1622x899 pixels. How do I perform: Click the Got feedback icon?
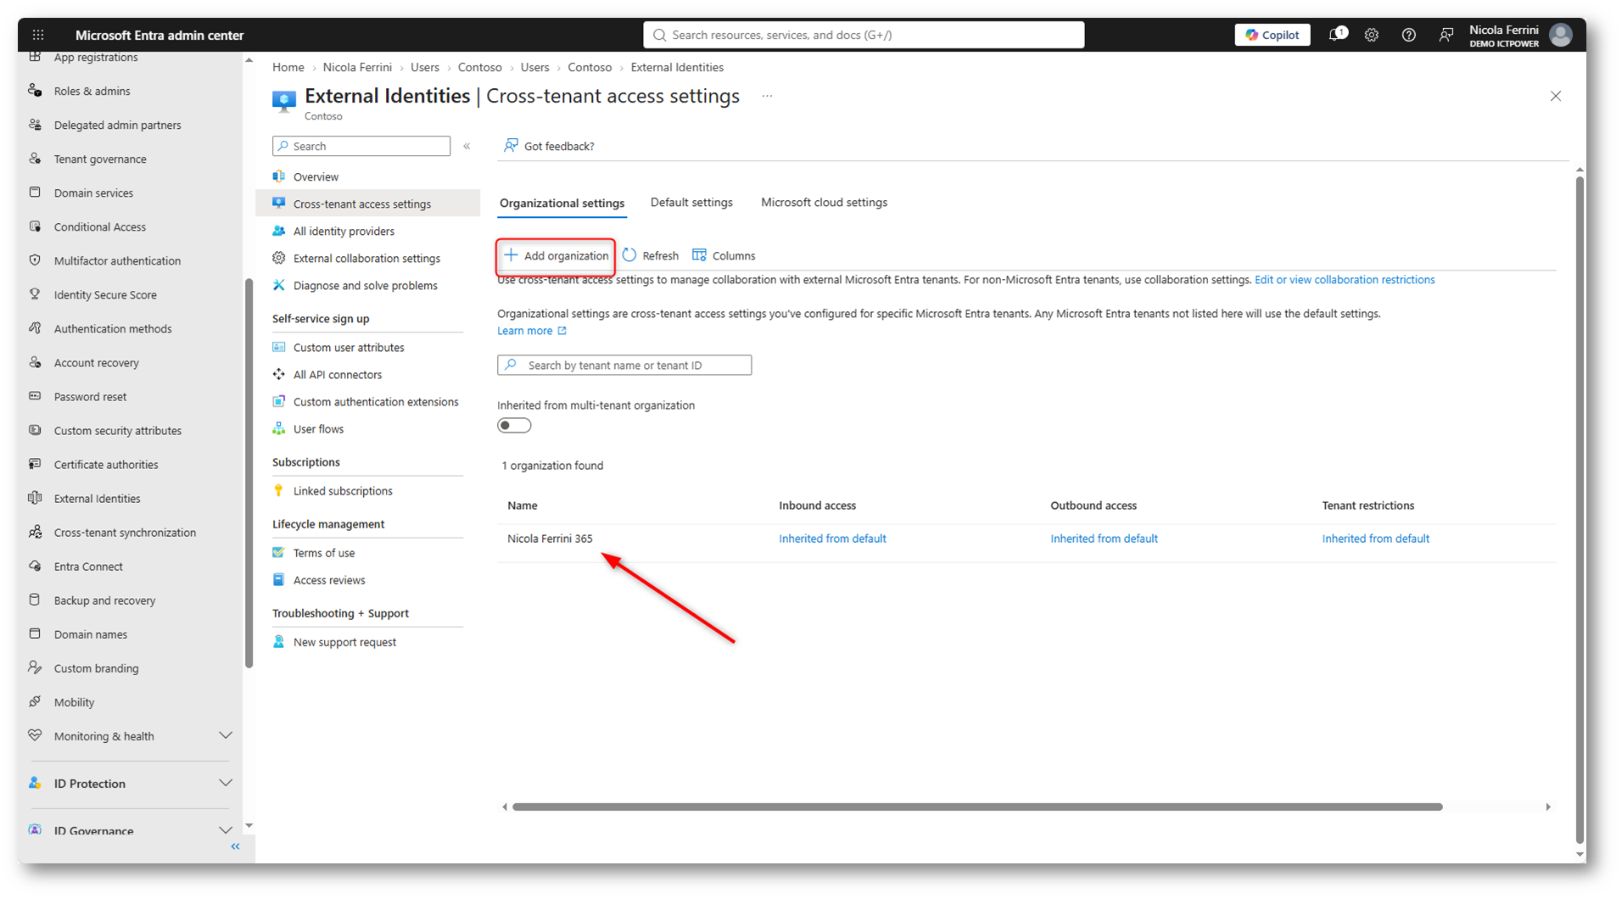point(511,146)
